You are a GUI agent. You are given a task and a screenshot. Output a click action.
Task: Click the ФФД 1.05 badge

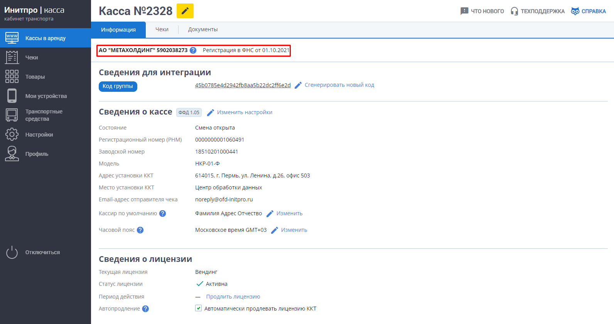point(189,112)
